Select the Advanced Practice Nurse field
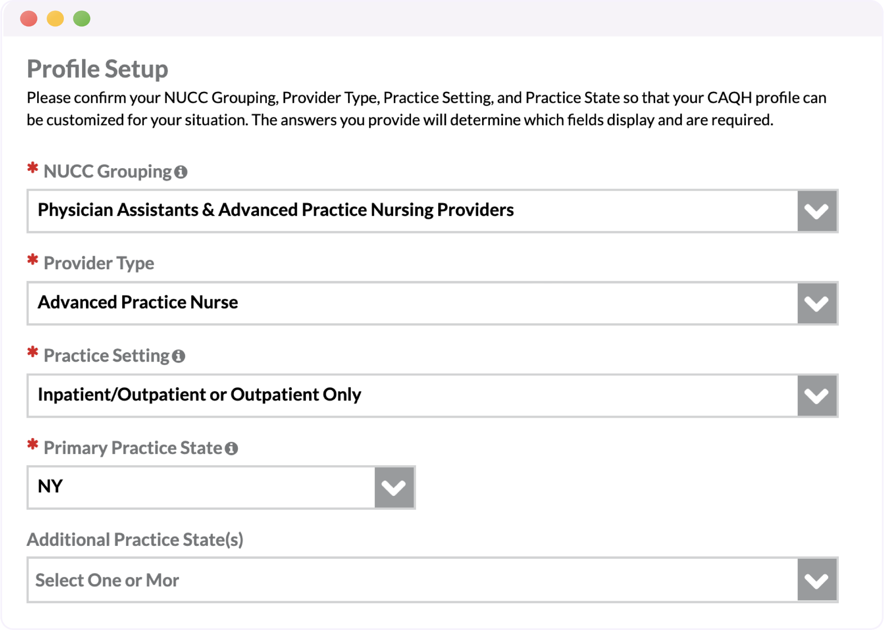The width and height of the screenshot is (884, 630). click(x=433, y=303)
